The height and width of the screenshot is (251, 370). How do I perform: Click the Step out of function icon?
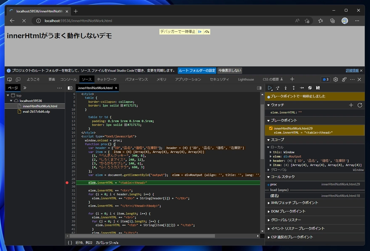(293, 88)
